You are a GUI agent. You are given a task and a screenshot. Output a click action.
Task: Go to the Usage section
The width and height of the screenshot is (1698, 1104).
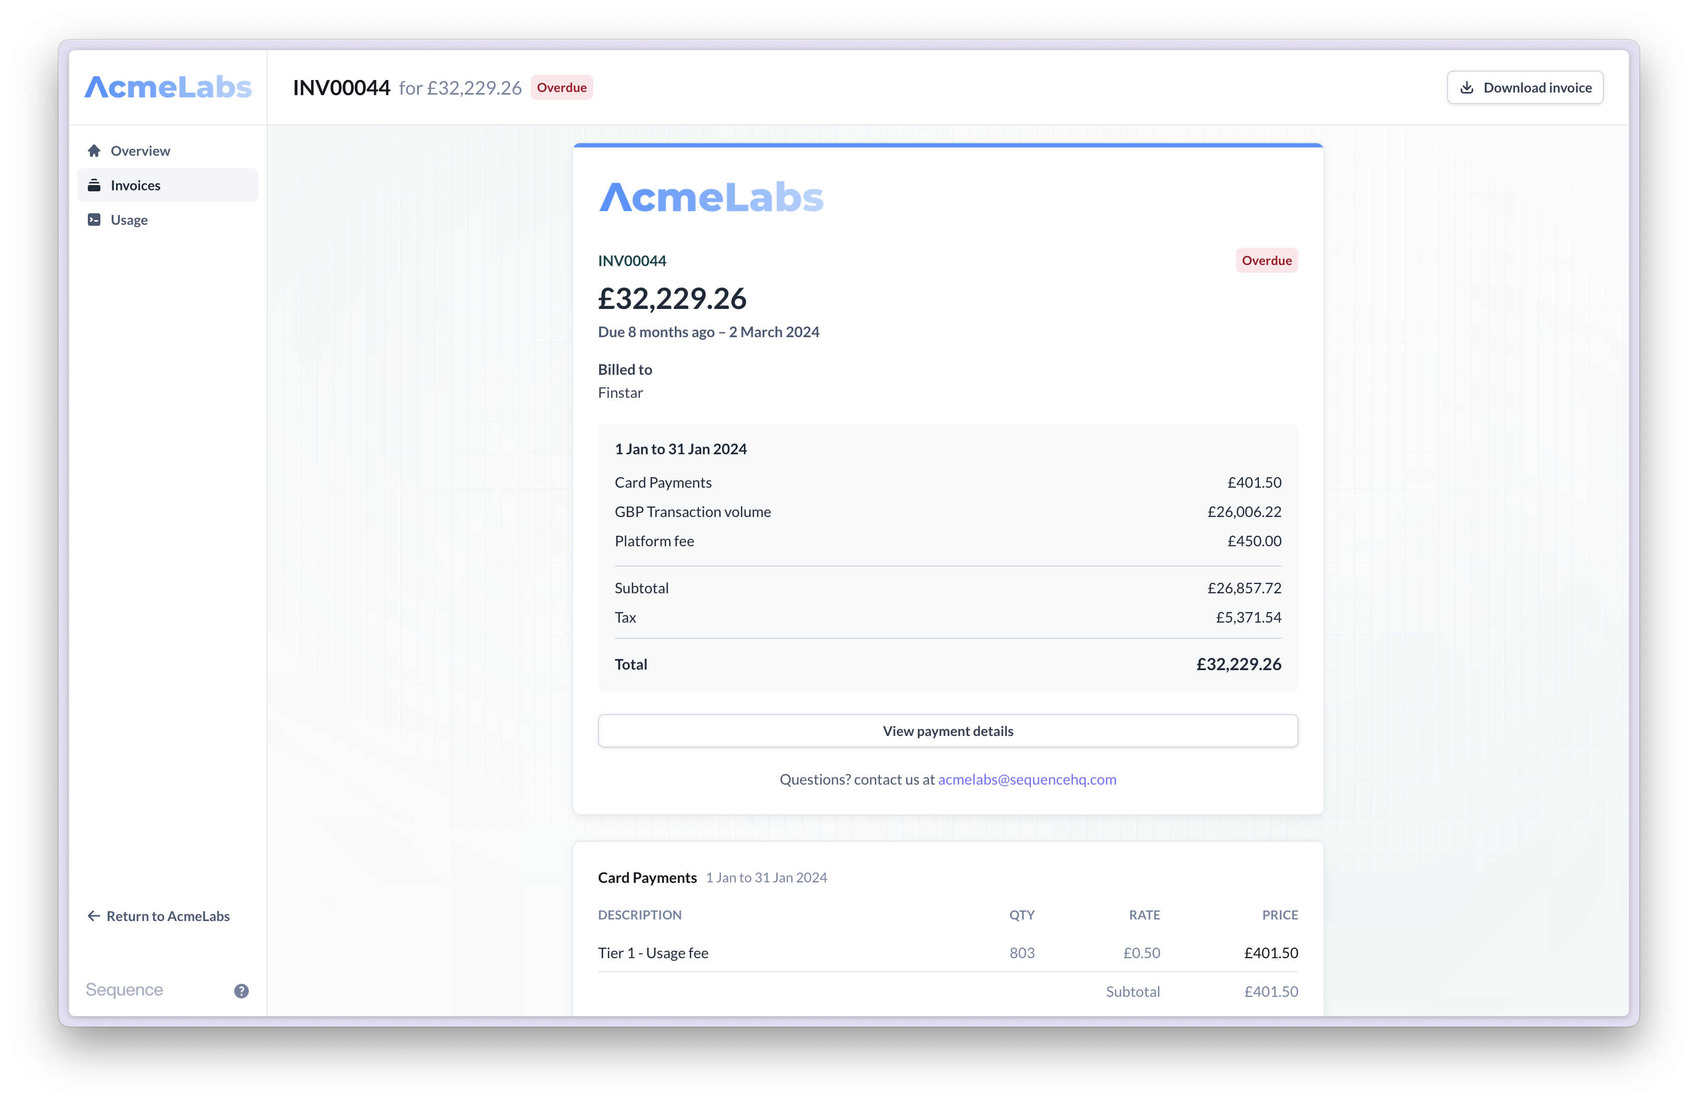(168, 220)
